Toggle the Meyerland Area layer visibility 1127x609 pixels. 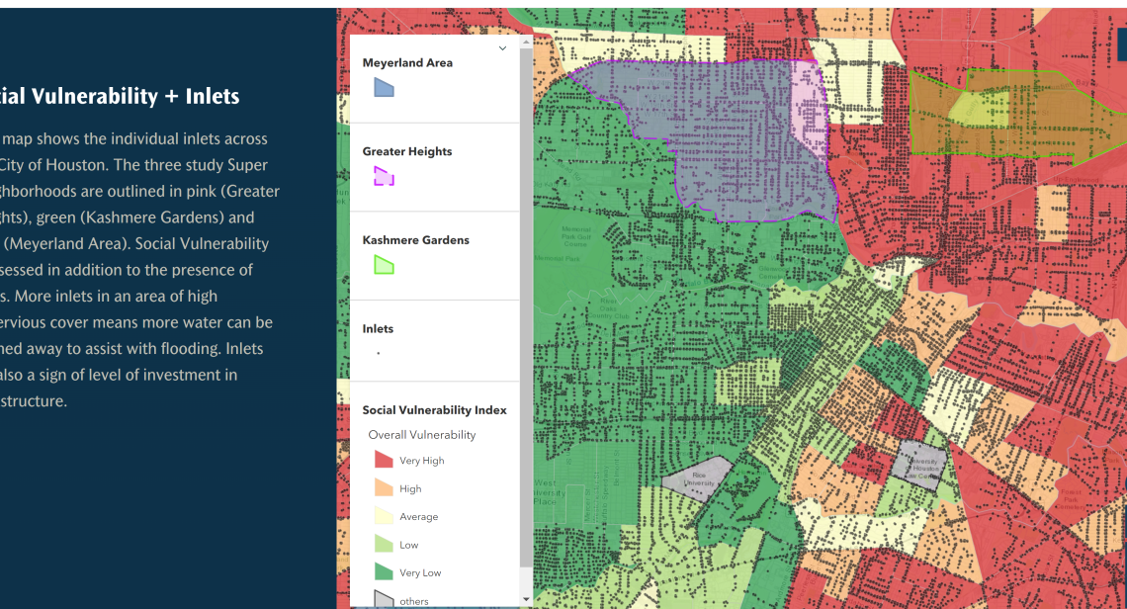click(407, 62)
